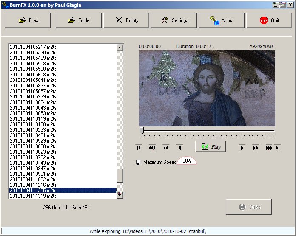Image resolution: width=296 pixels, height=236 pixels.
Task: Click the Play button
Action: (211, 146)
